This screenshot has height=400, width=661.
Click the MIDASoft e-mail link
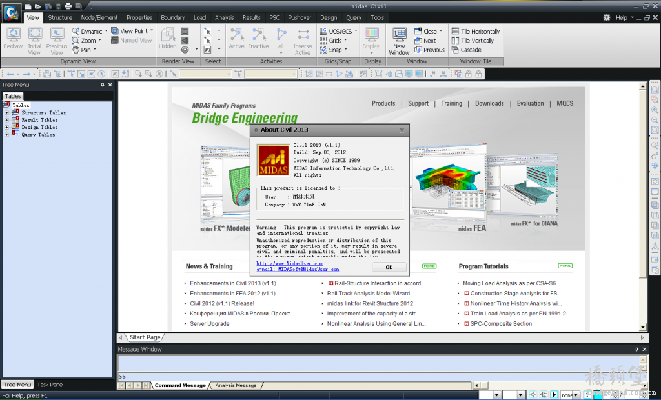pos(298,269)
